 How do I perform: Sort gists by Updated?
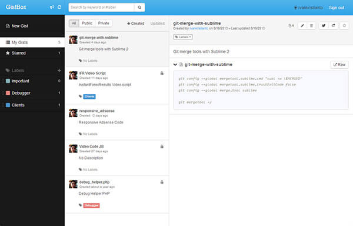(157, 24)
